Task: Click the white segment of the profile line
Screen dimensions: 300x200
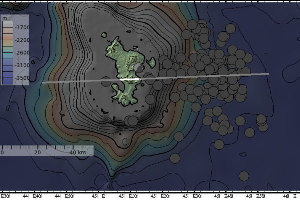Action: click(x=129, y=79)
